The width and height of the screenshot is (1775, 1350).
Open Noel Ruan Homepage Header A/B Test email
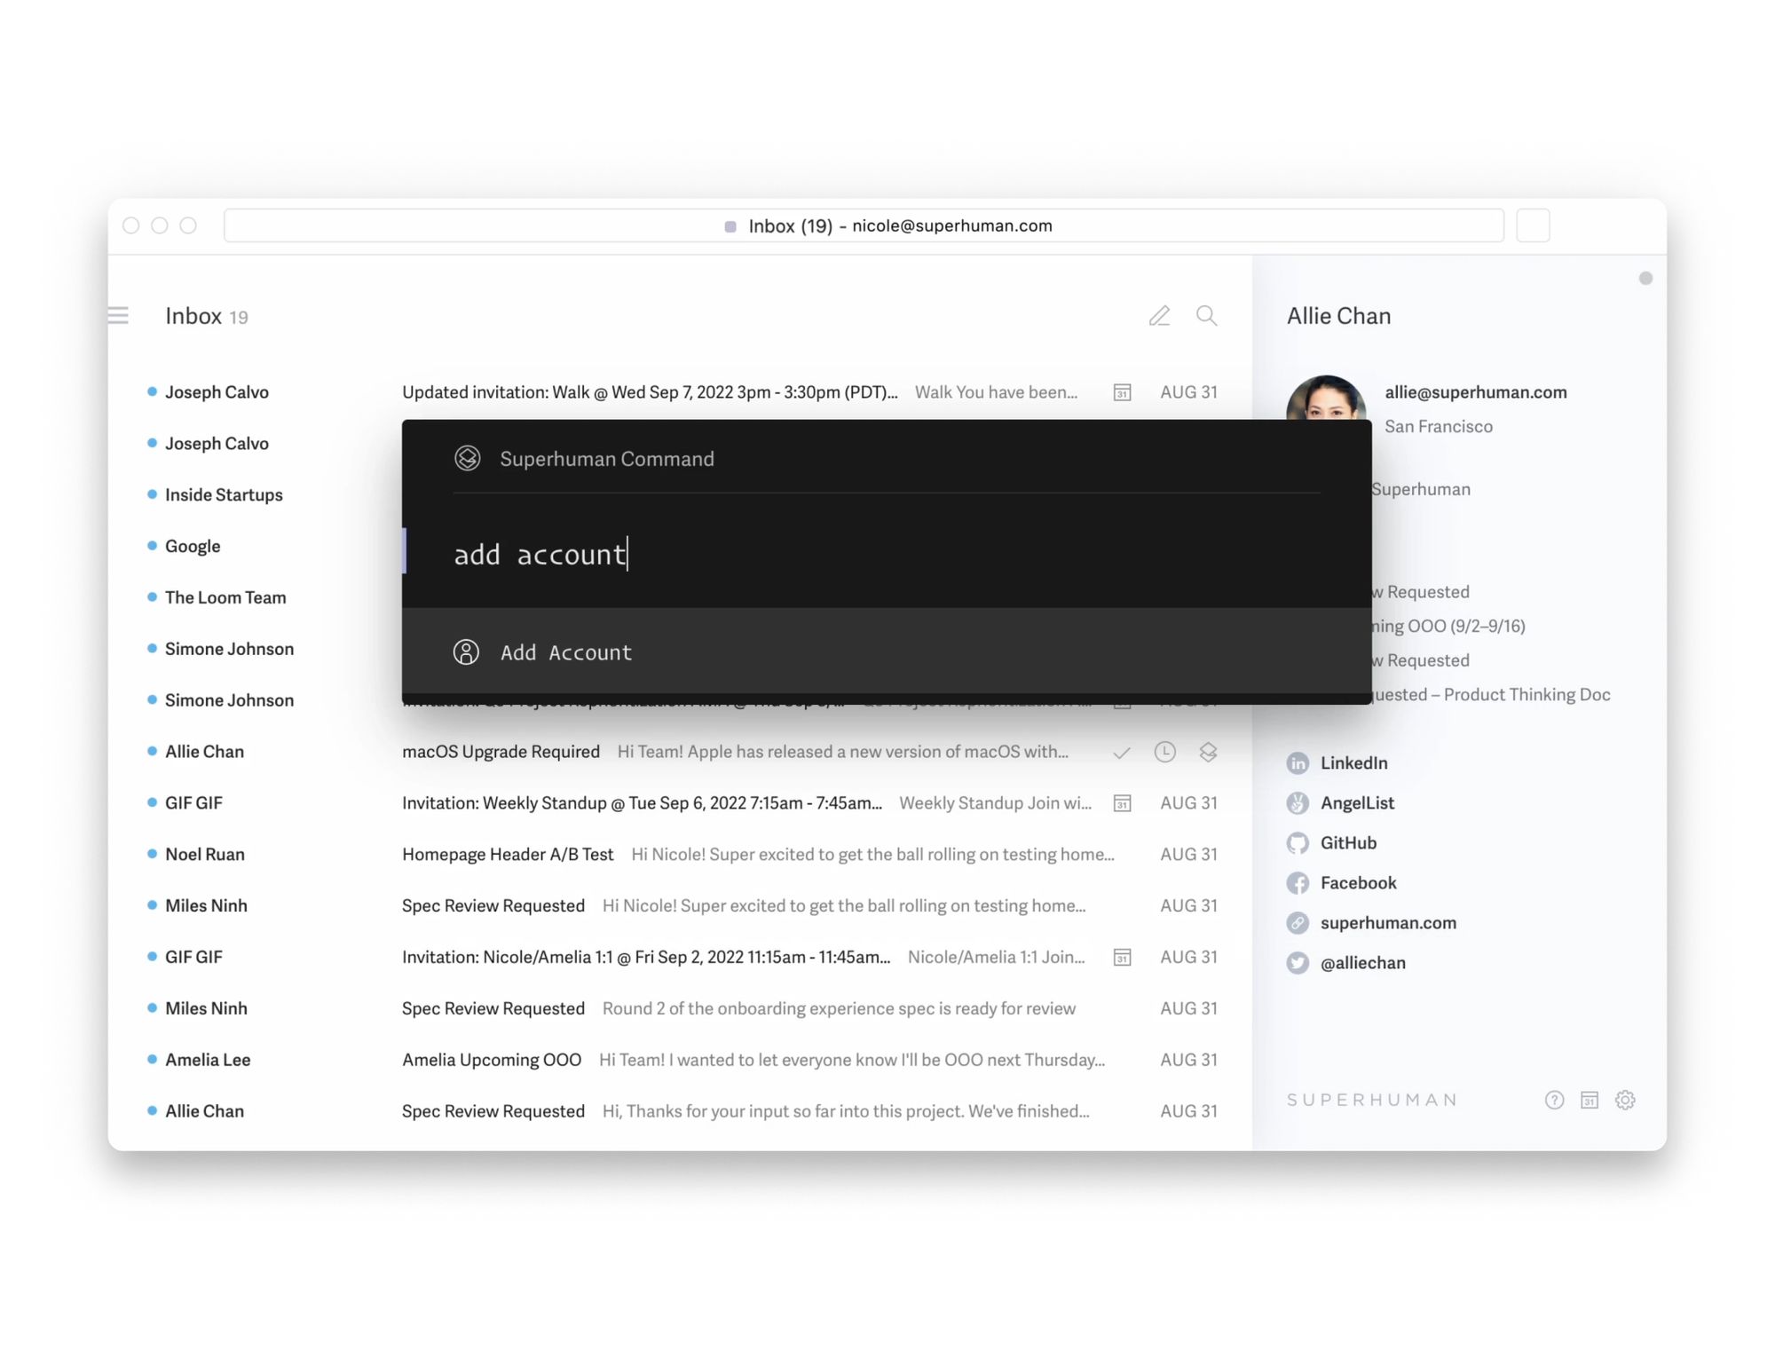pos(508,854)
